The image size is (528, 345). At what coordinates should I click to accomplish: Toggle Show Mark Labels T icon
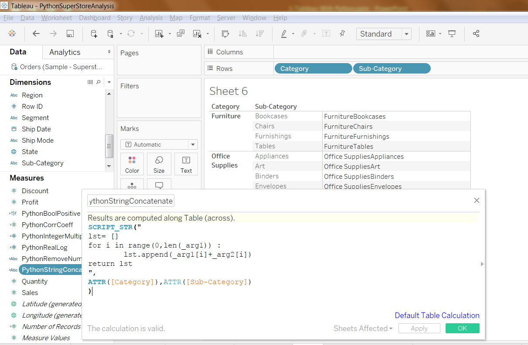326,34
